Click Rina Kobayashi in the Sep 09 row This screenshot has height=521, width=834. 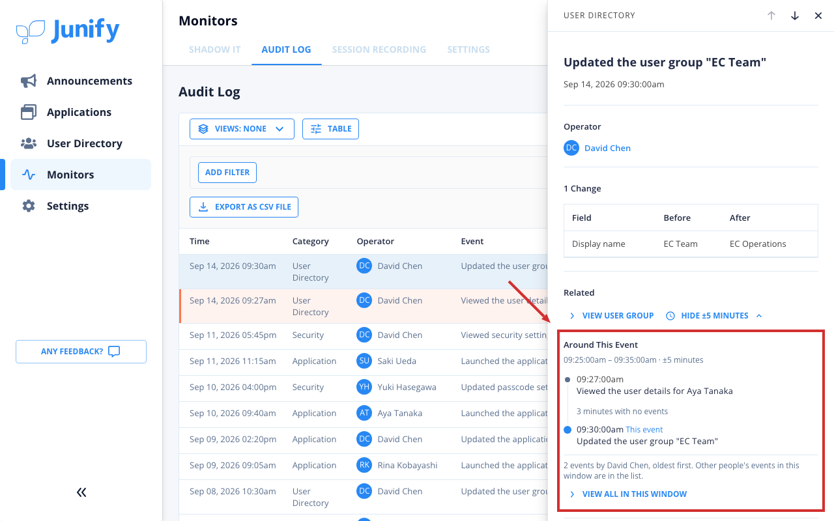tap(407, 465)
